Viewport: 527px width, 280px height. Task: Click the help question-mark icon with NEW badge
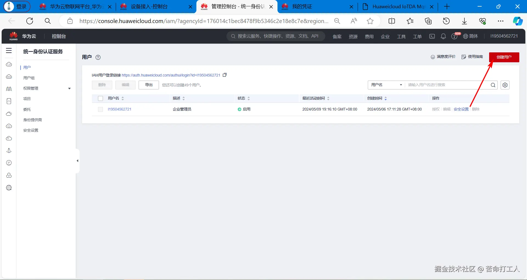point(454,36)
